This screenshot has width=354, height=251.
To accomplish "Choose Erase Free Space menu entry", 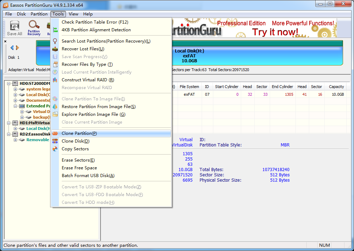I will point(111,168).
